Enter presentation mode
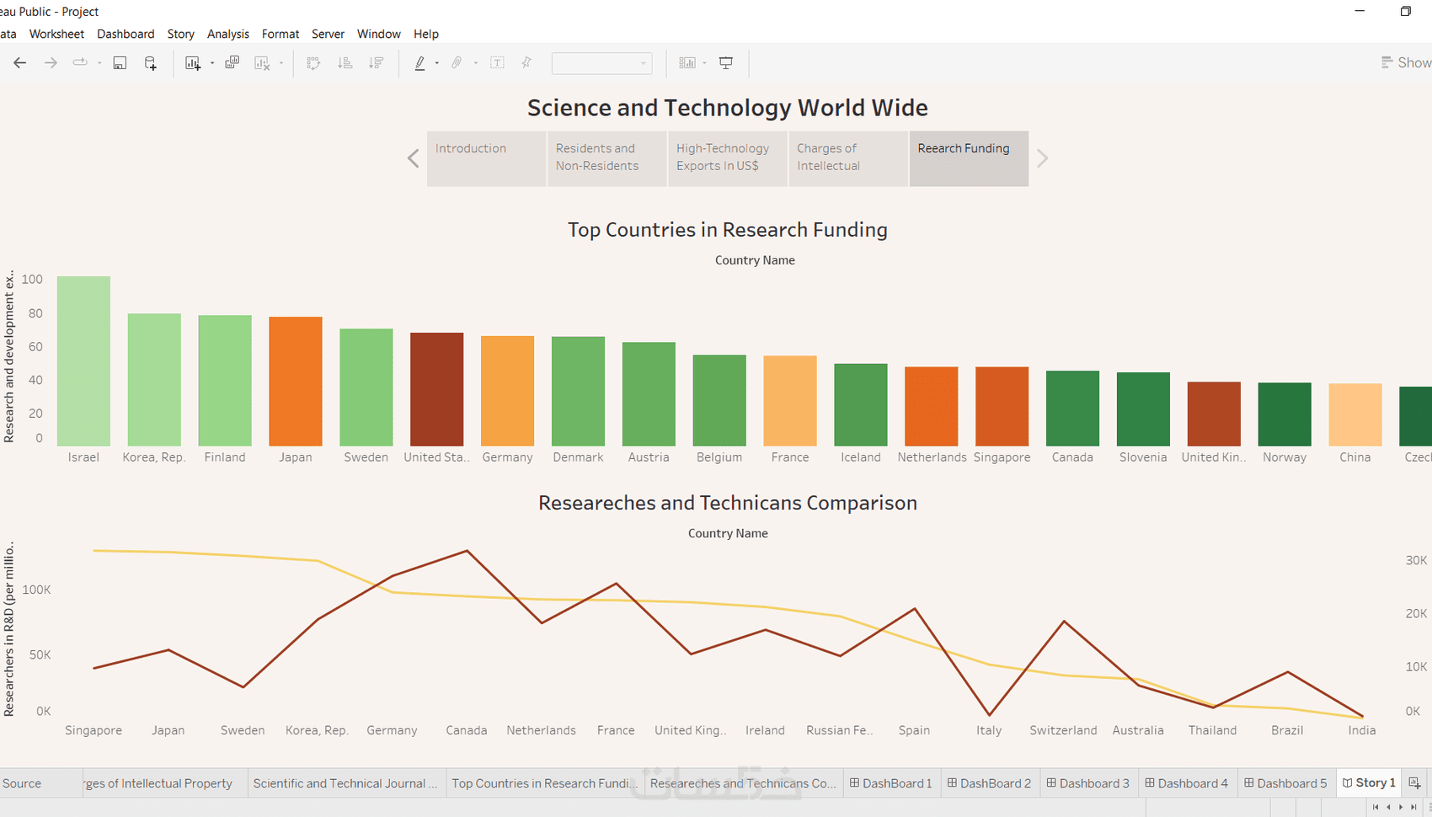 (x=725, y=62)
